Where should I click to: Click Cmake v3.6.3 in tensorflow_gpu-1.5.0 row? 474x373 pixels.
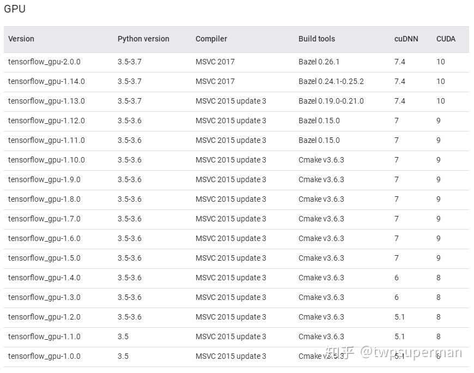click(x=321, y=258)
